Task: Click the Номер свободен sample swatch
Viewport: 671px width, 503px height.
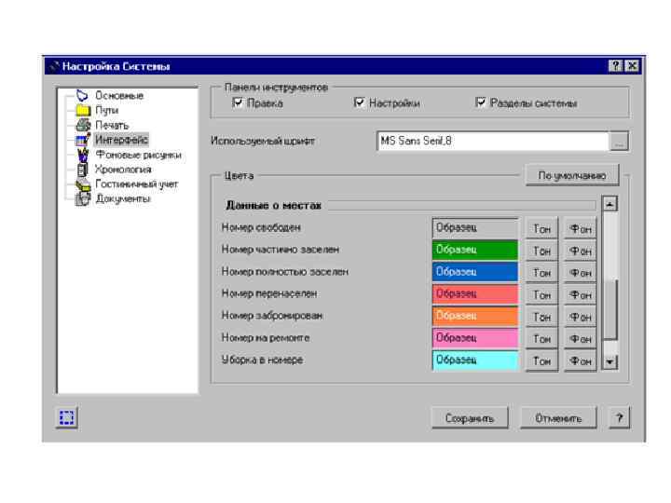Action: tap(475, 228)
